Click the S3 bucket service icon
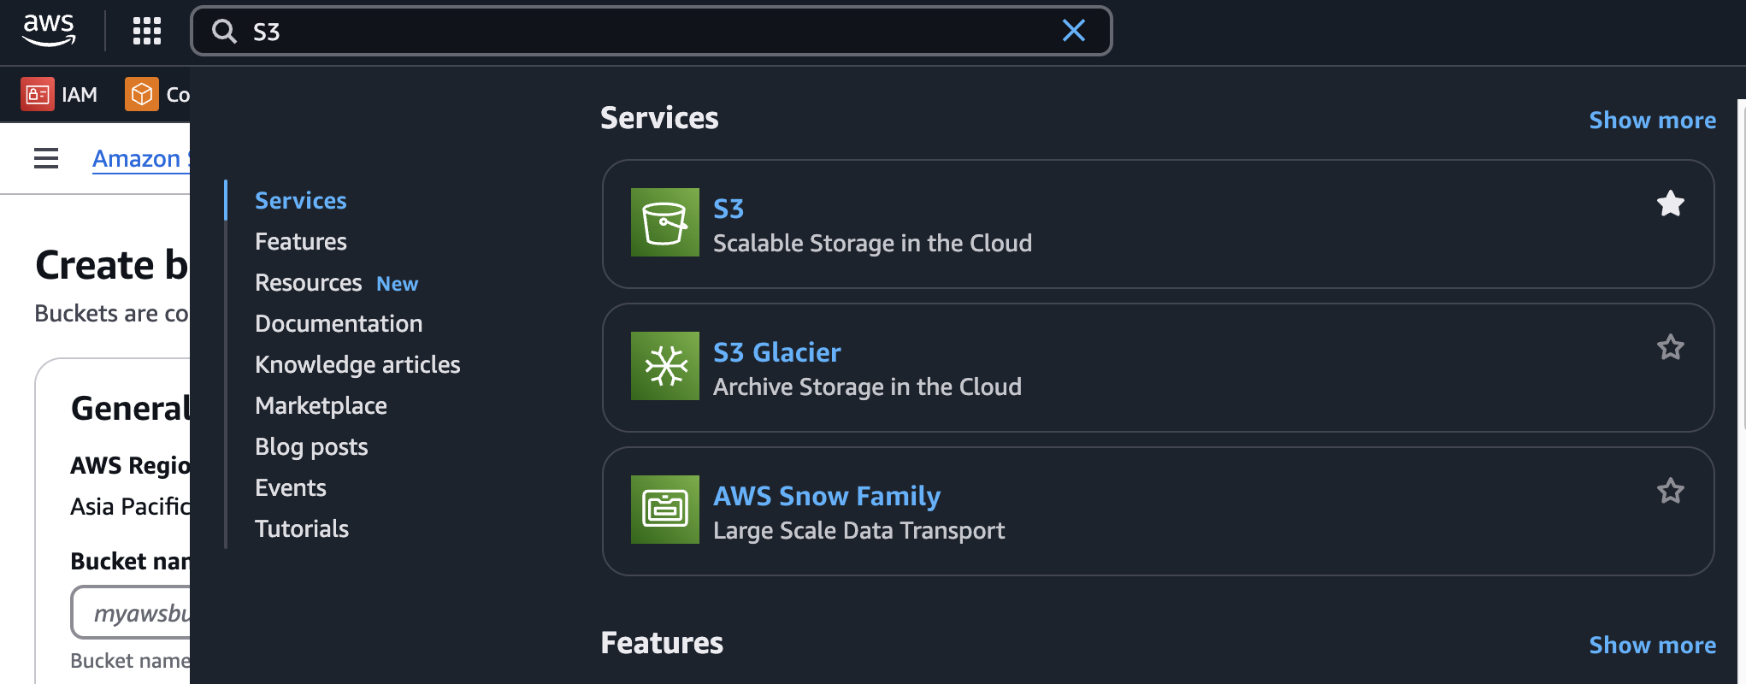 click(x=664, y=222)
